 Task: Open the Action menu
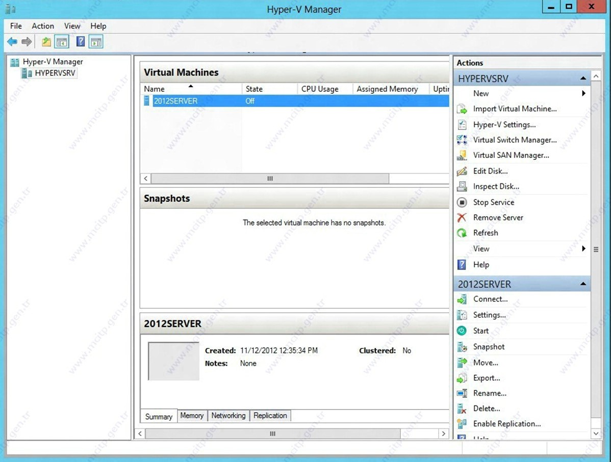coord(43,26)
